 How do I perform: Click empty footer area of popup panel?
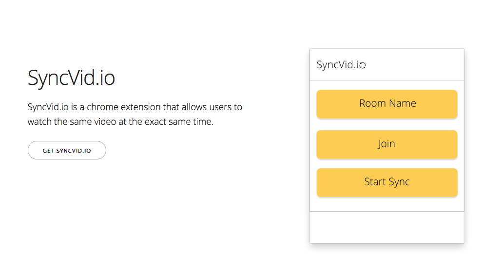click(387, 227)
